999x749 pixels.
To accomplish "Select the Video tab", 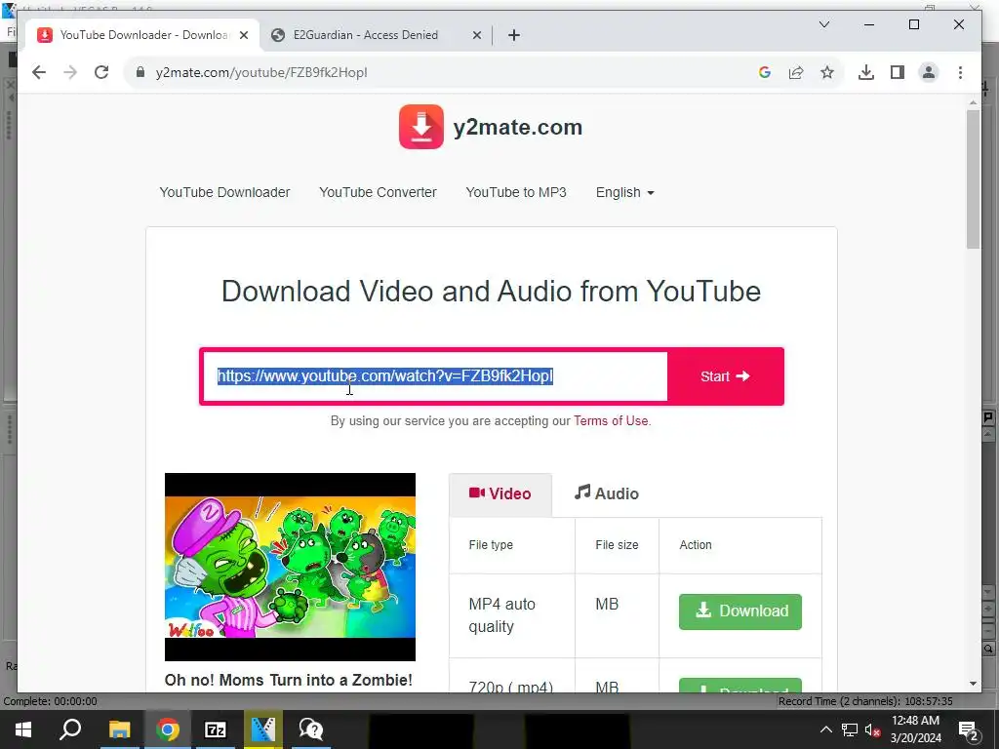I will pyautogui.click(x=500, y=494).
